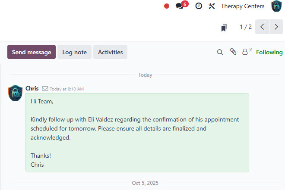285x190 pixels.
Task: Go to the previous record
Action: [262, 27]
